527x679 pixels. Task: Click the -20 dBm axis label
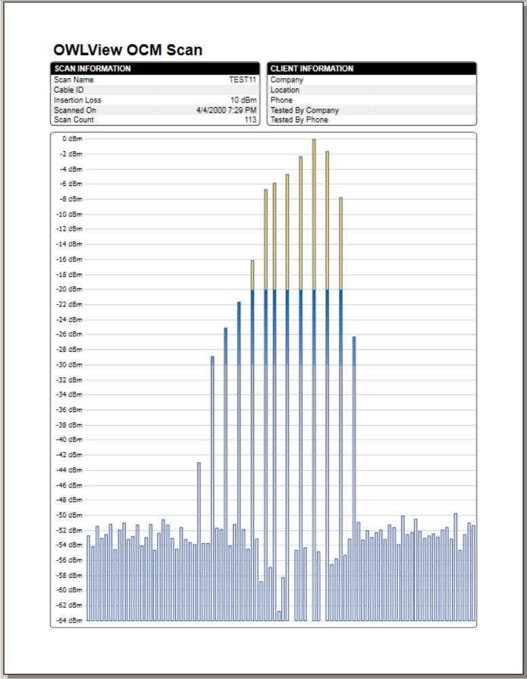point(71,289)
